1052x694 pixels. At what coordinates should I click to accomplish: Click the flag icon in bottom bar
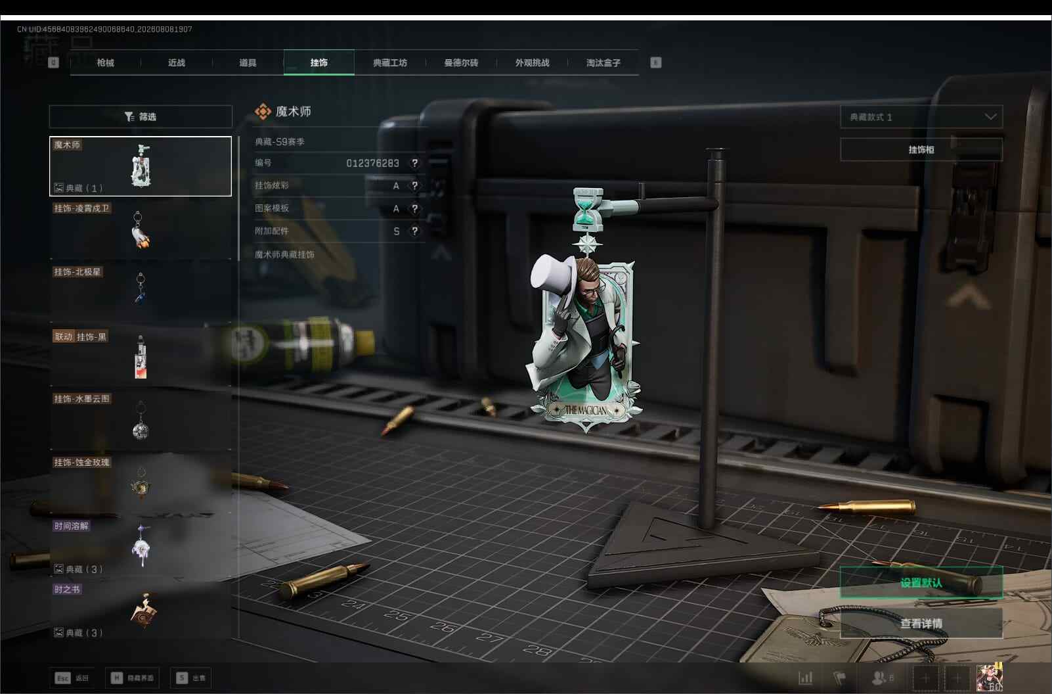839,678
